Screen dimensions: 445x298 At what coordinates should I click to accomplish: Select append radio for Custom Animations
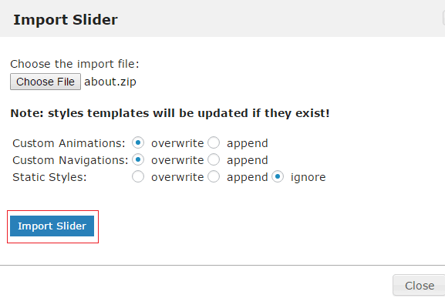(x=214, y=142)
